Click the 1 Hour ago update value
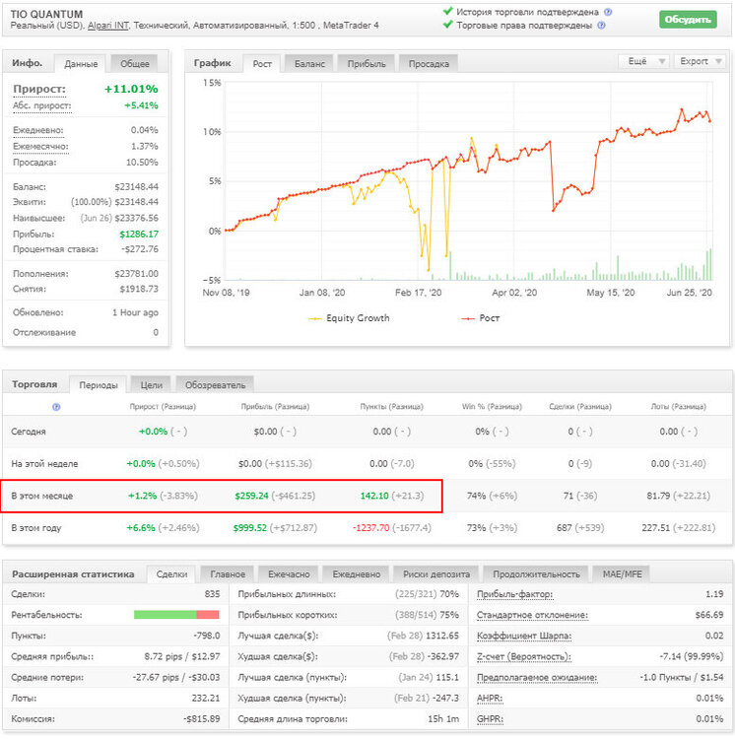Viewport: 735px width, 739px height. 135,312
